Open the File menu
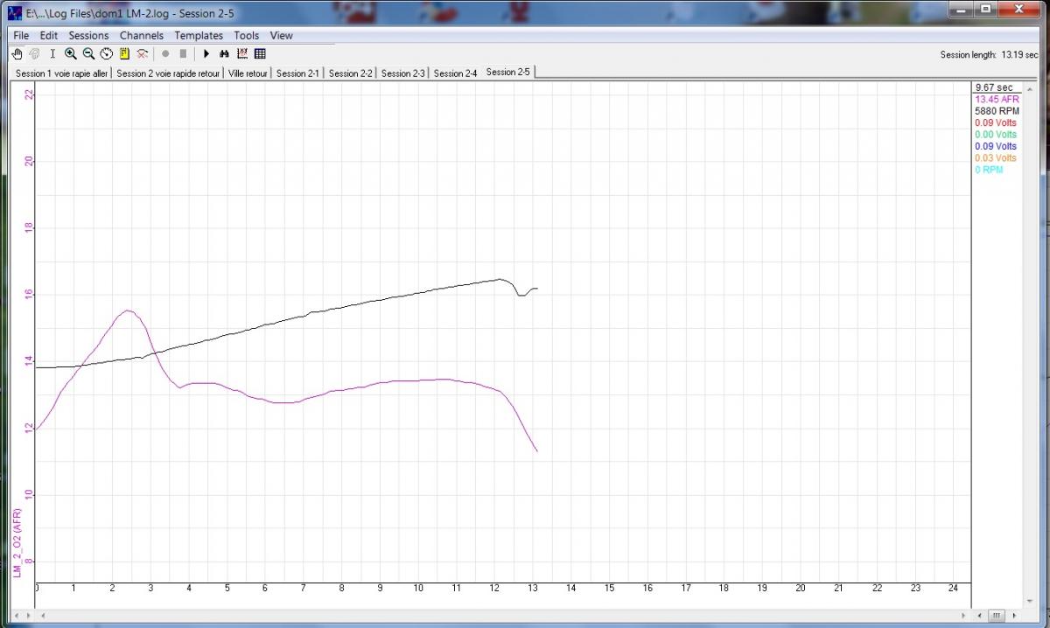Screen dimensions: 1050x628 [22, 36]
